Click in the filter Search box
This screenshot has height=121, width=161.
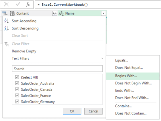(x=57, y=69)
